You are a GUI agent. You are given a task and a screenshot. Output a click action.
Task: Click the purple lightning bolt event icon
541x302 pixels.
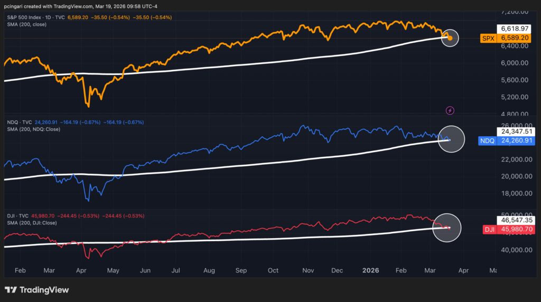coord(450,110)
